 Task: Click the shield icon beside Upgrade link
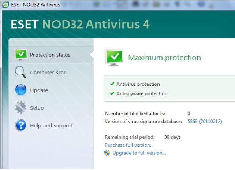pyautogui.click(x=108, y=153)
